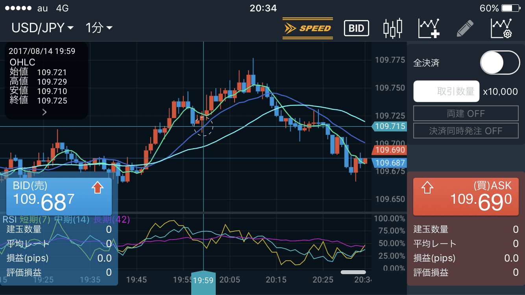
Task: Tap the 取引数量 input field
Action: click(446, 91)
